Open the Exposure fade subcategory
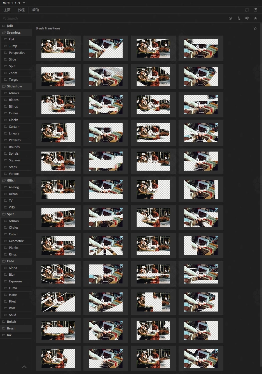Screen dimensions: 262x374 tap(16, 281)
